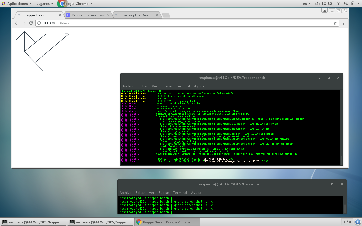Open the Chrome three-dot menu

[343, 23]
